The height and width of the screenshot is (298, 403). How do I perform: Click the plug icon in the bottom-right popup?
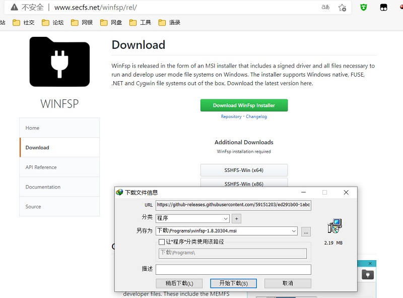[x=368, y=275]
